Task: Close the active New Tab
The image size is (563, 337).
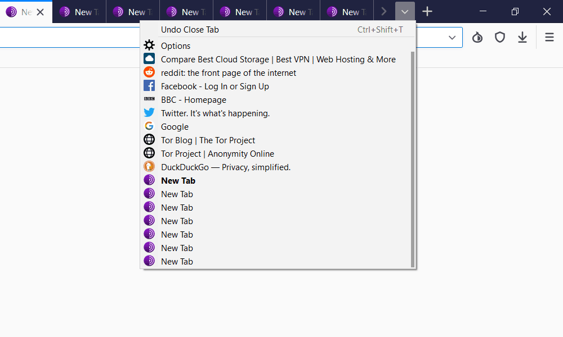Action: coord(40,12)
